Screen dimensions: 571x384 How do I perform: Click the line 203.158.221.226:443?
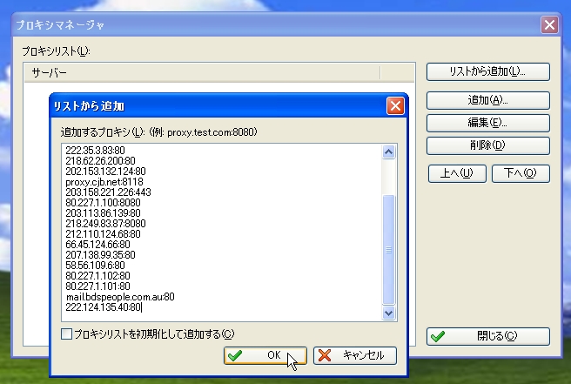(x=108, y=192)
